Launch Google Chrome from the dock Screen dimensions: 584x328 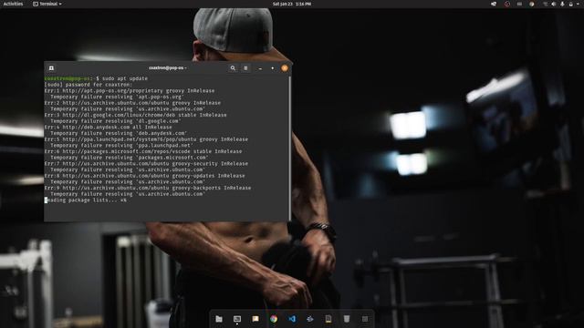(x=274, y=319)
